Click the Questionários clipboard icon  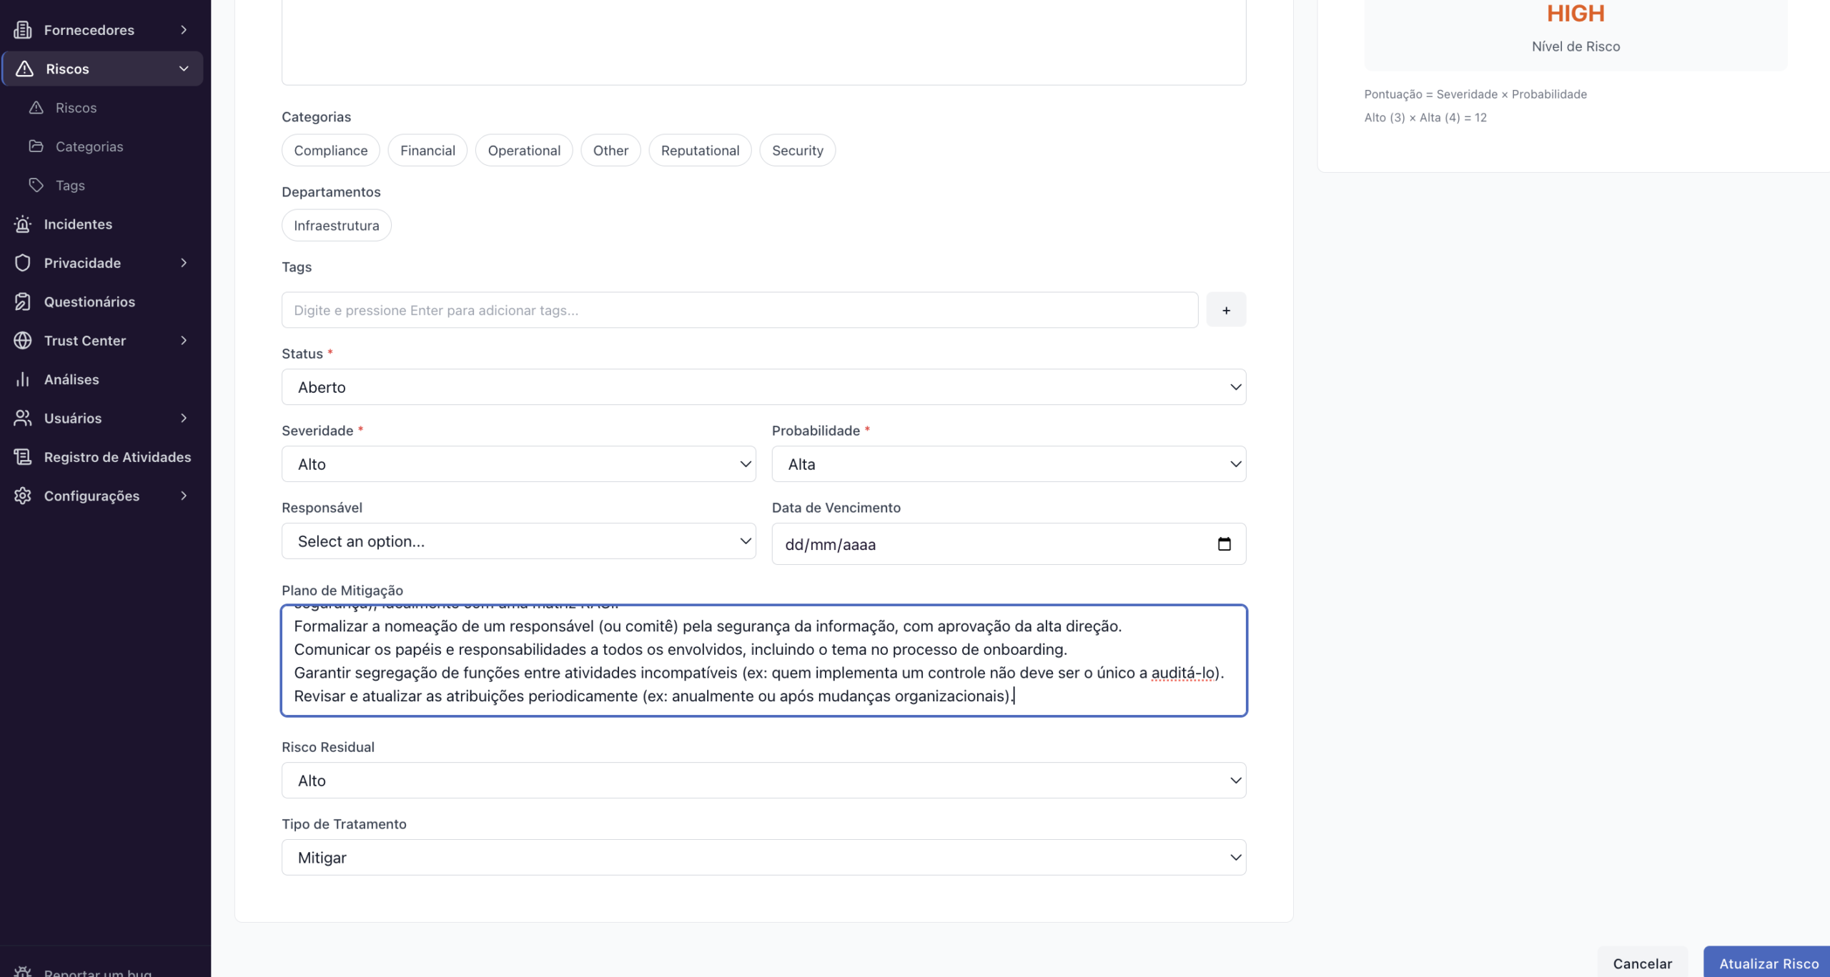click(23, 301)
